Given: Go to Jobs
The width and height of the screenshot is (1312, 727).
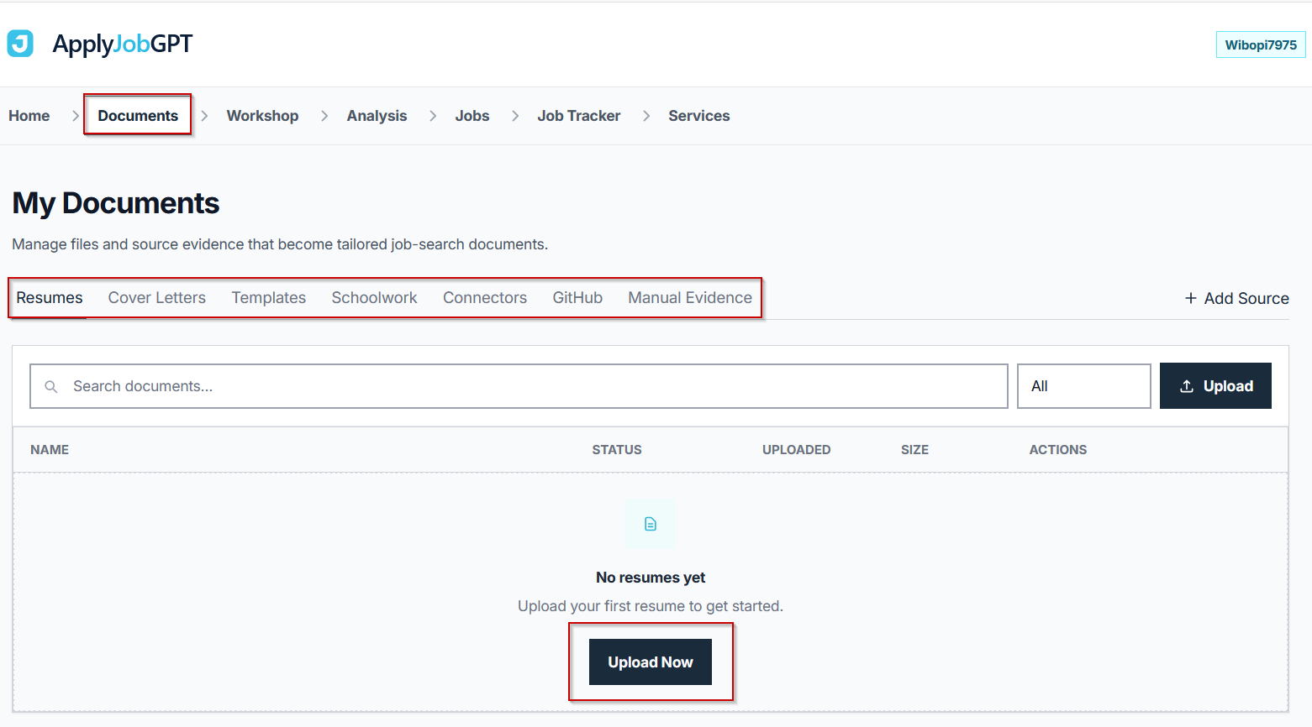Looking at the screenshot, I should 472,116.
